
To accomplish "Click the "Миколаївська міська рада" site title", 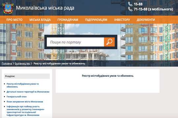I will click(x=45, y=8).
